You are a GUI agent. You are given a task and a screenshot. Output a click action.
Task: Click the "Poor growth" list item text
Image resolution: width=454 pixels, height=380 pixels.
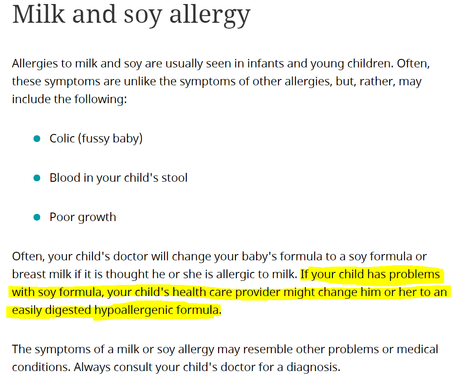pos(83,217)
